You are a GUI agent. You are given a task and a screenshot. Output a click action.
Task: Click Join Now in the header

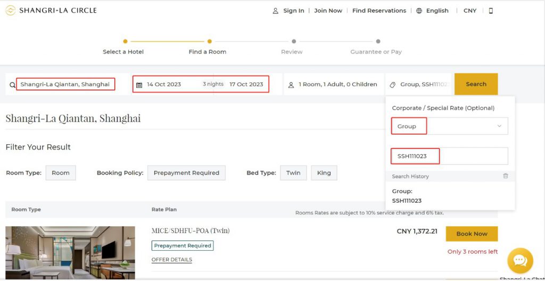328,11
